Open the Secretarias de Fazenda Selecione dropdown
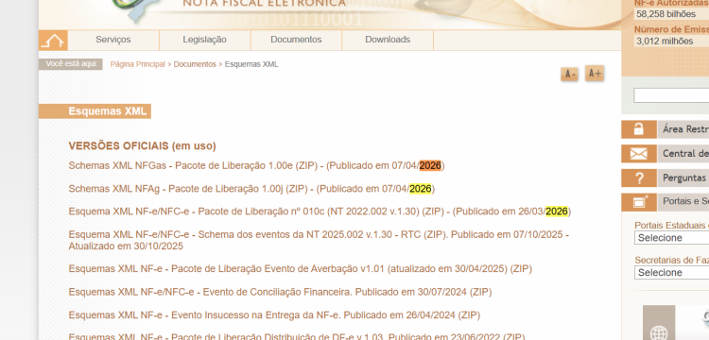709x340 pixels. 671,273
